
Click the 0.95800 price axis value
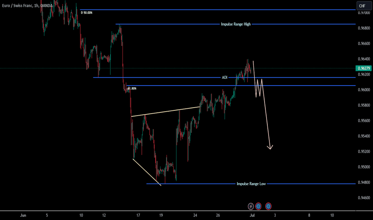(x=364, y=105)
